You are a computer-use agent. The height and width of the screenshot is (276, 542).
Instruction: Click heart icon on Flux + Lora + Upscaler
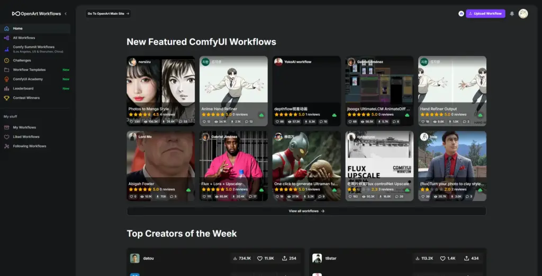(x=204, y=197)
